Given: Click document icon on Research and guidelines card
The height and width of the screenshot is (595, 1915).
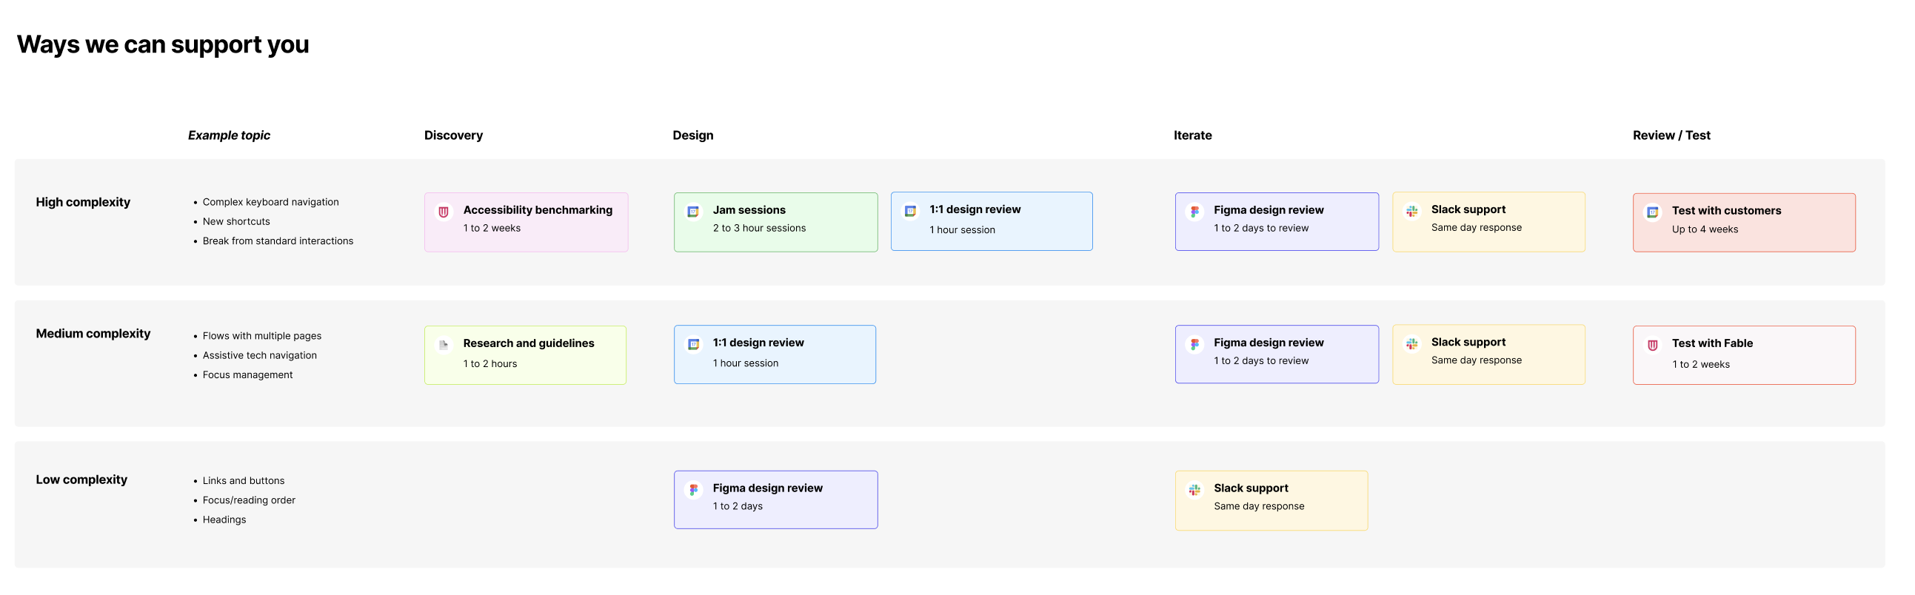Looking at the screenshot, I should [444, 345].
